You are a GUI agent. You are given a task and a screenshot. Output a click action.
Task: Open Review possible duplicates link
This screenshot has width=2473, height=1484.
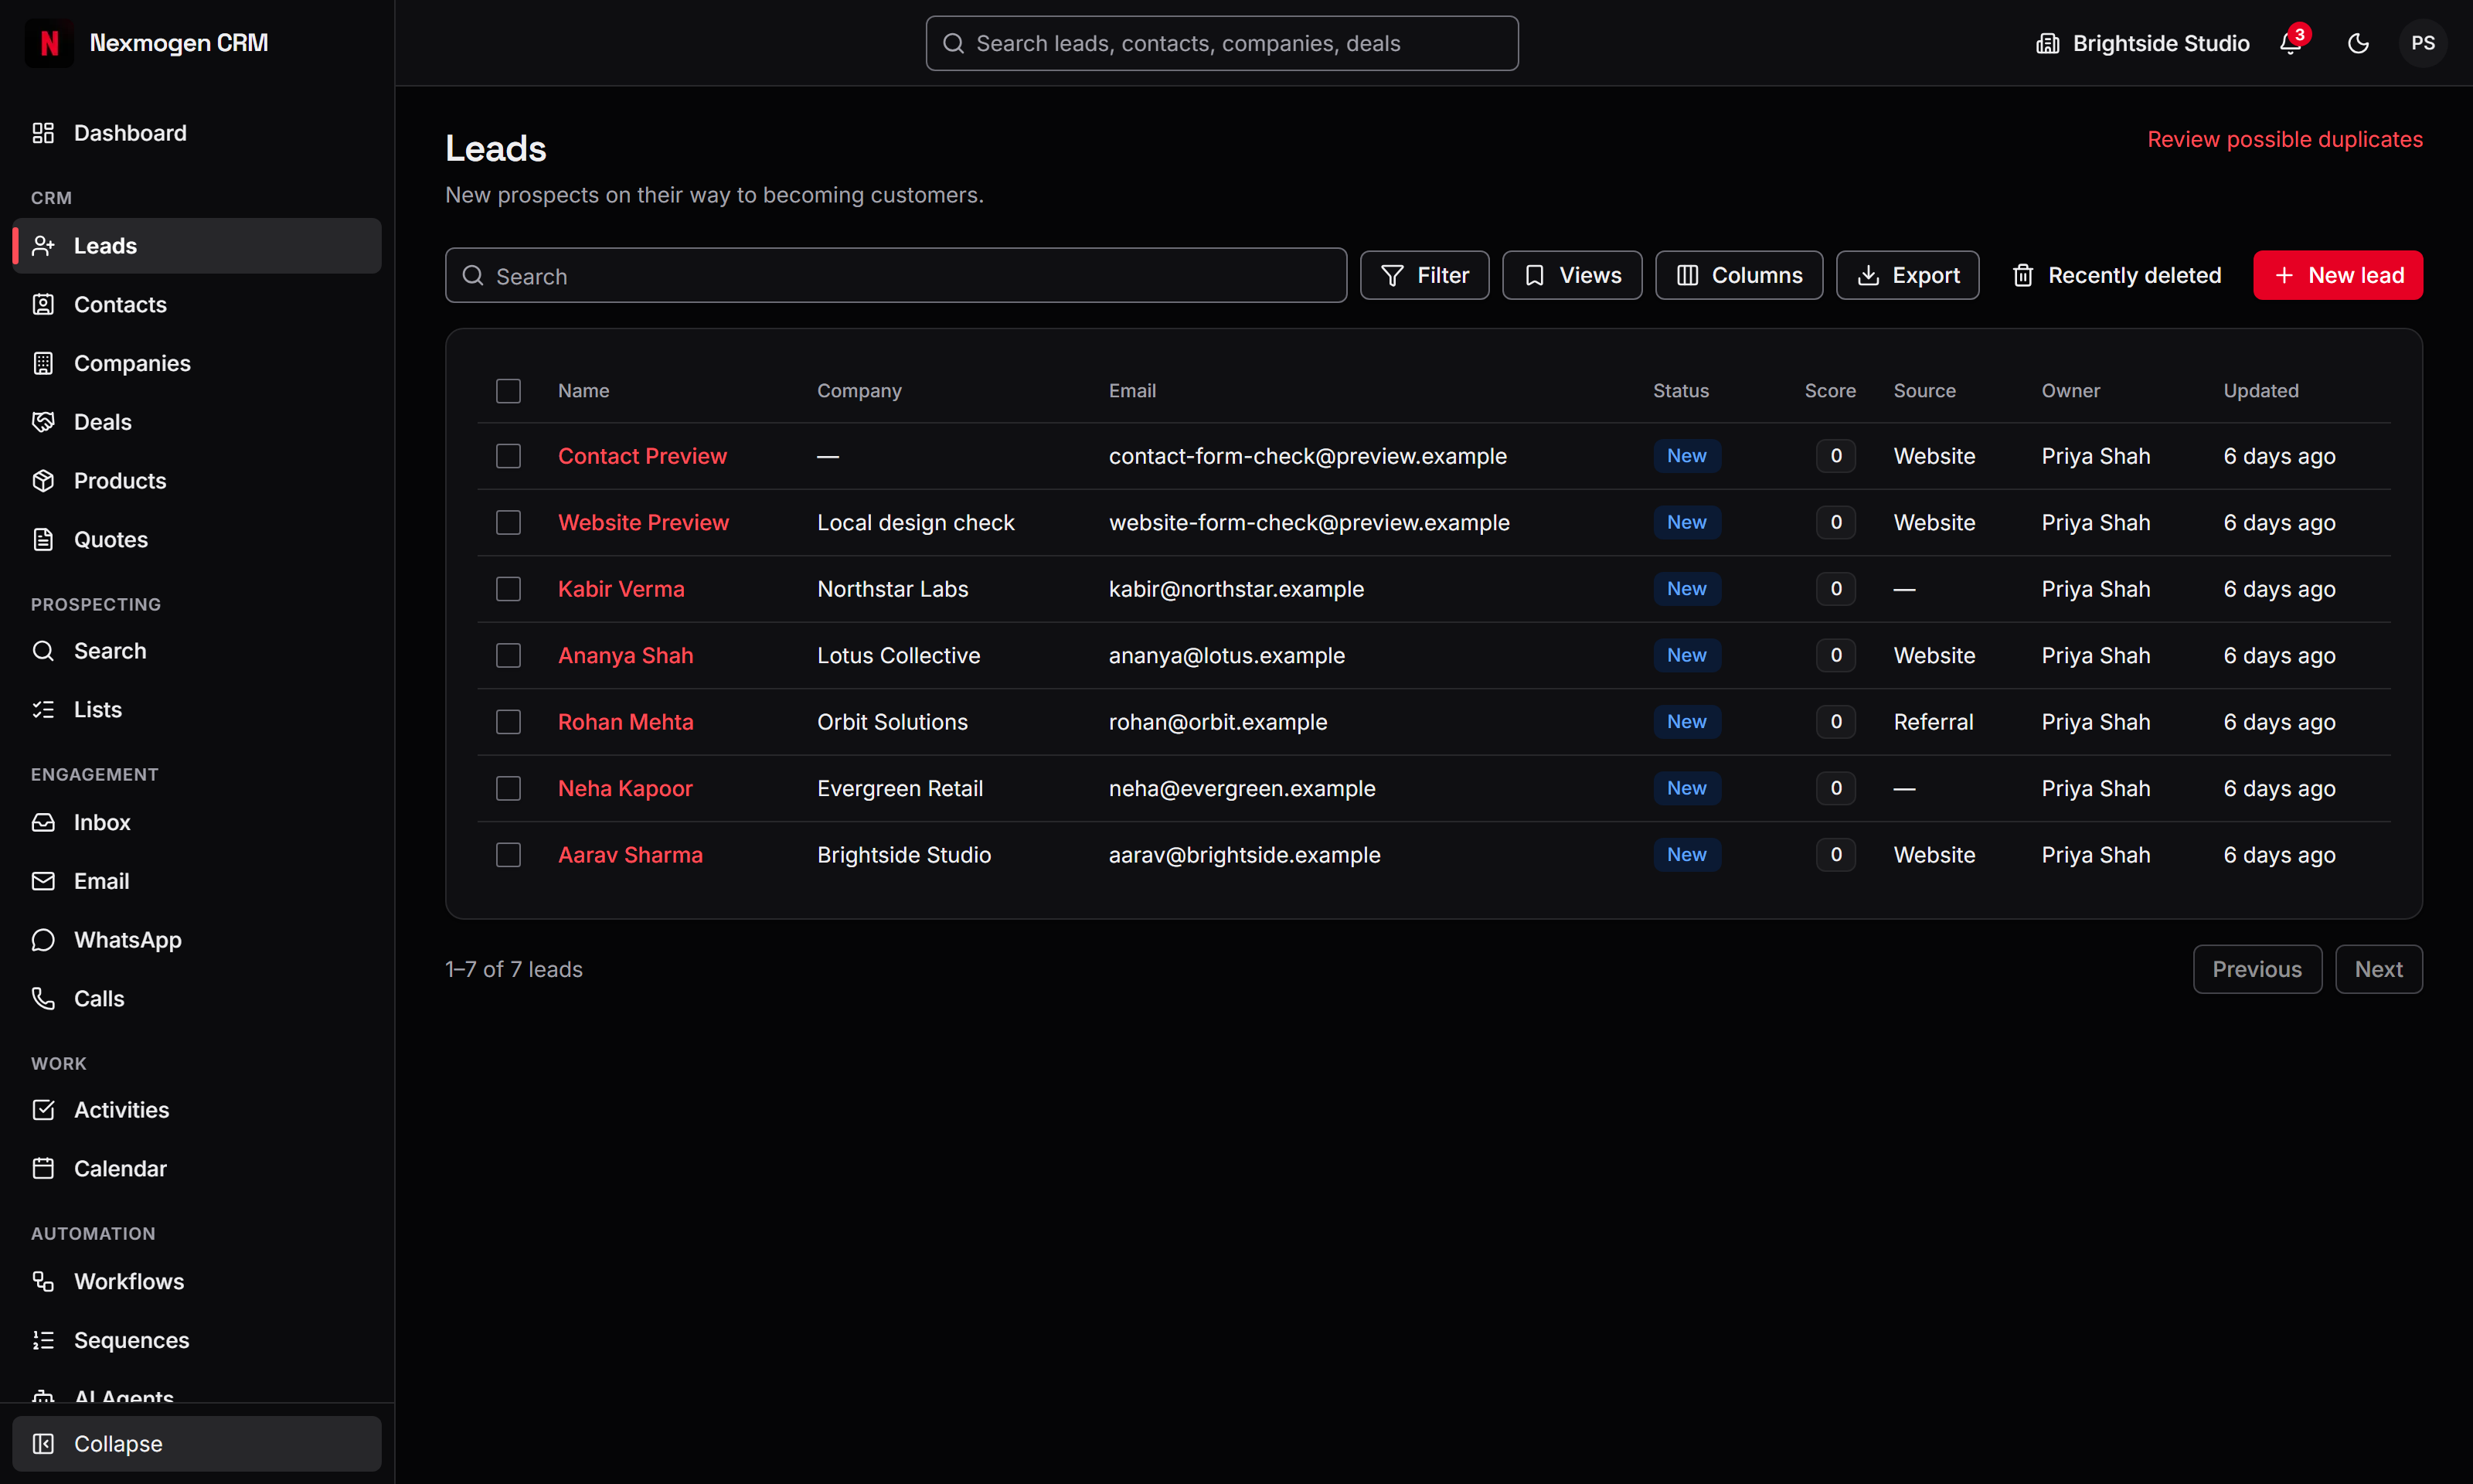click(2285, 139)
